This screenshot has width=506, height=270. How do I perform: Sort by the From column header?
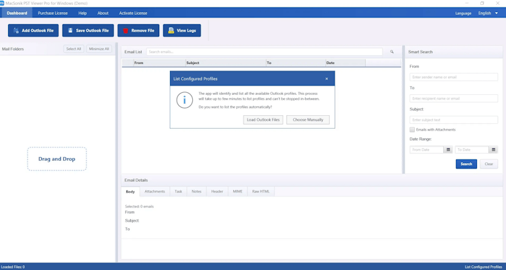[160, 63]
